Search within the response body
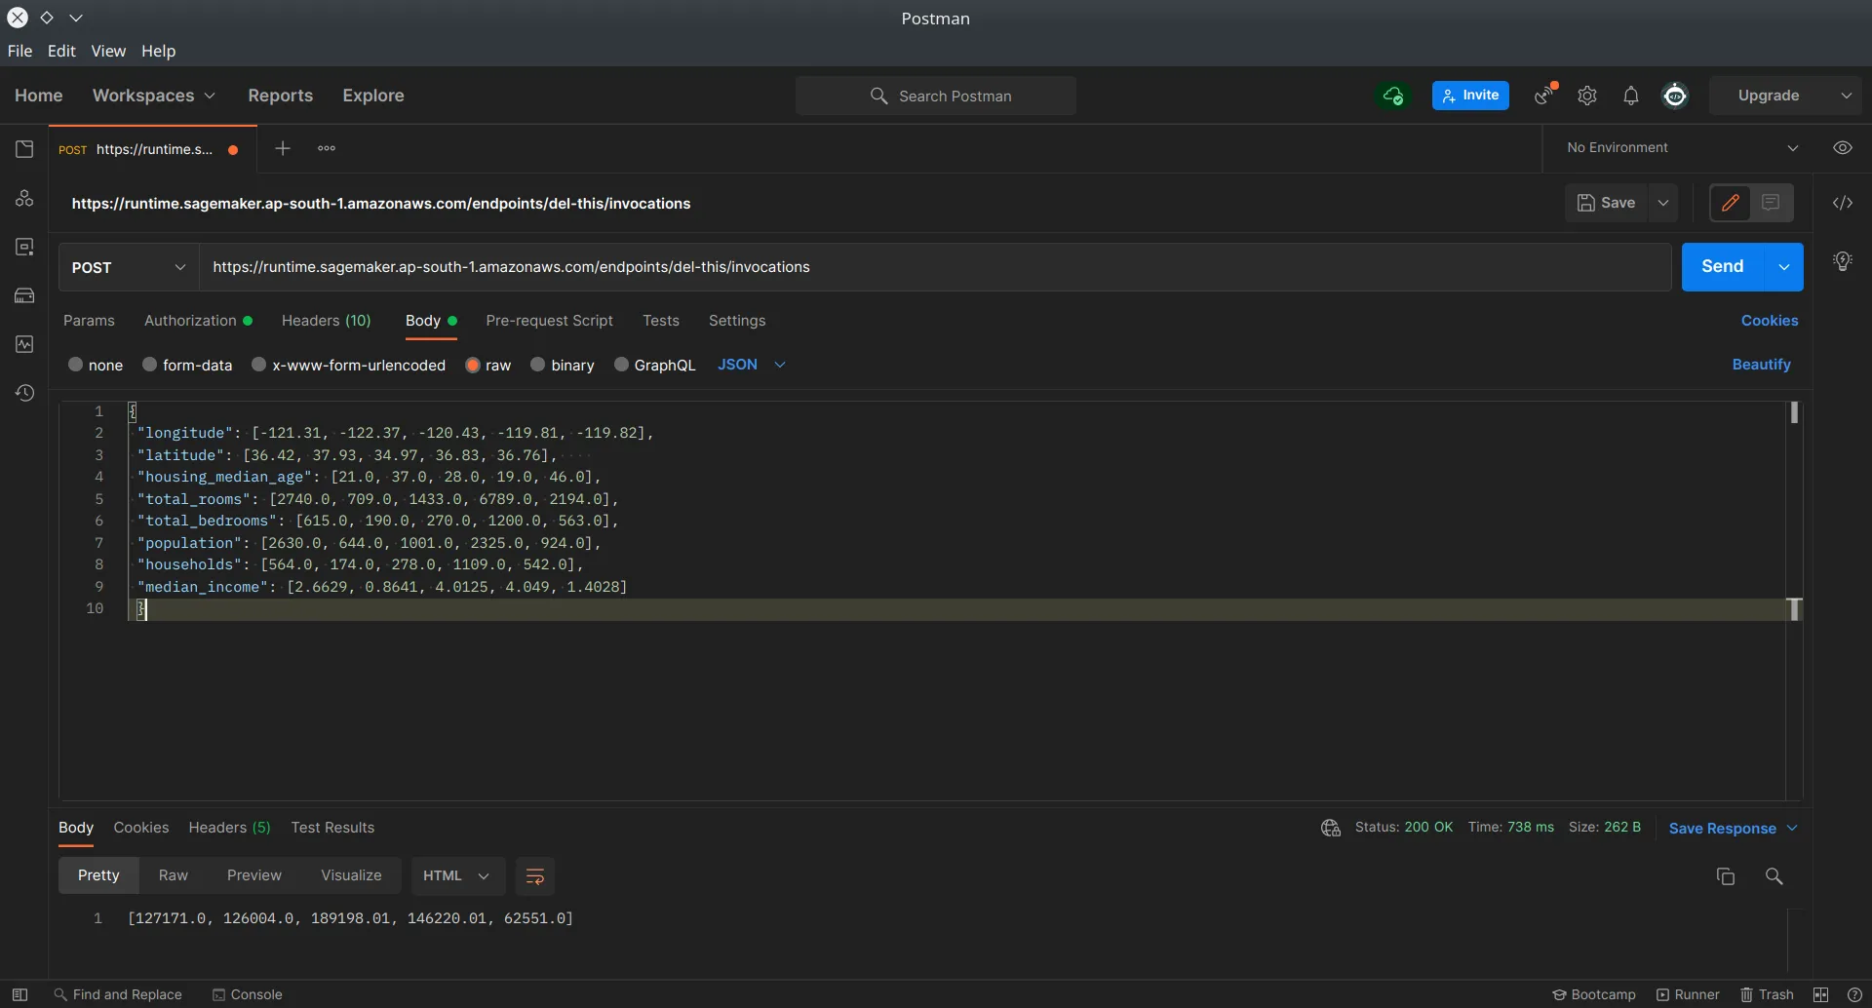 point(1774,876)
